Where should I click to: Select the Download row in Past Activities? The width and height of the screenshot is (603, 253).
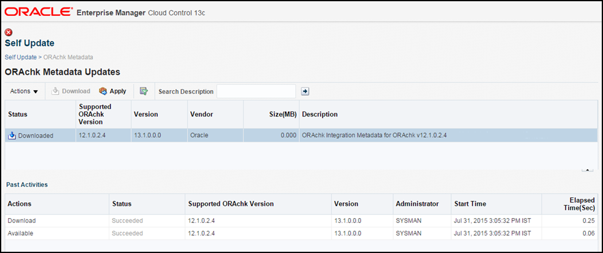[x=301, y=221]
